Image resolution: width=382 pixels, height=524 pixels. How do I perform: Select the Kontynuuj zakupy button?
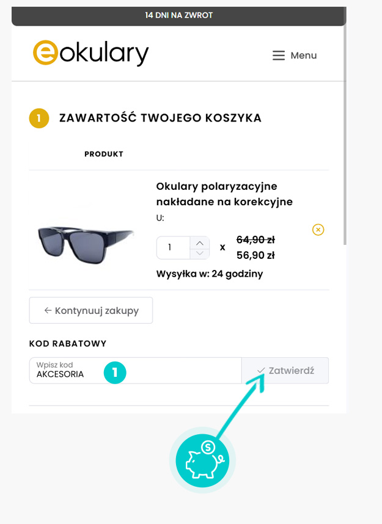coord(91,310)
